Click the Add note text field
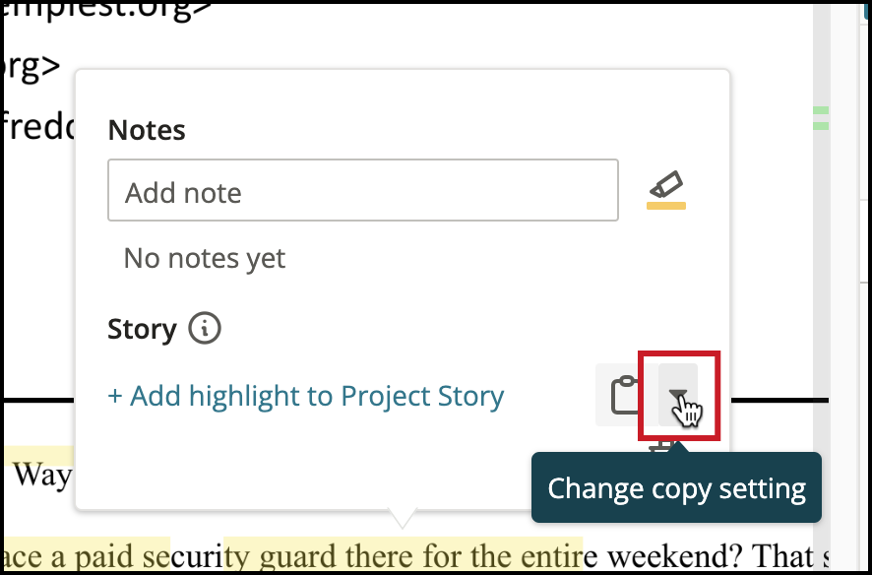Image resolution: width=872 pixels, height=575 pixels. pyautogui.click(x=362, y=190)
